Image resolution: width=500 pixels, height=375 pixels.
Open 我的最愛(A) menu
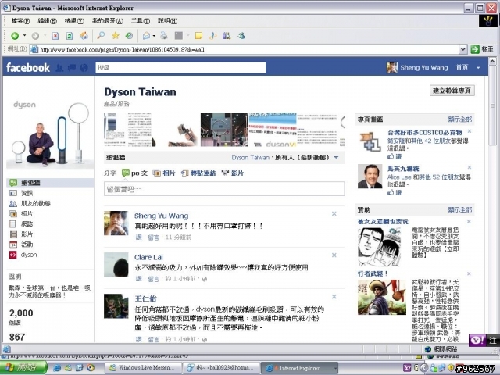pyautogui.click(x=108, y=21)
